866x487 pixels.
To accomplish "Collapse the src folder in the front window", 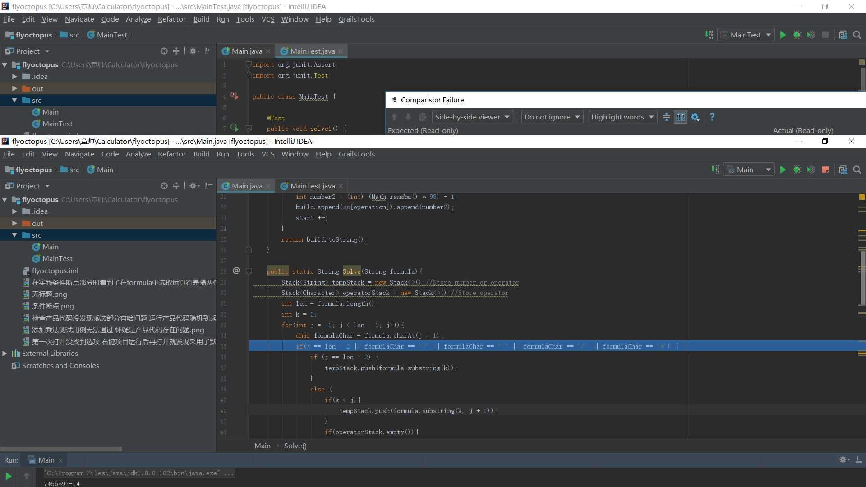I will (14, 235).
